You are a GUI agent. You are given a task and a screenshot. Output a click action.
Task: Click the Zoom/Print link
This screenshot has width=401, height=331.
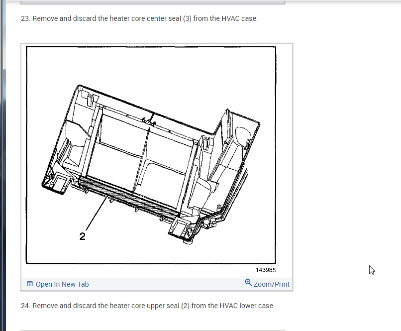coord(271,284)
